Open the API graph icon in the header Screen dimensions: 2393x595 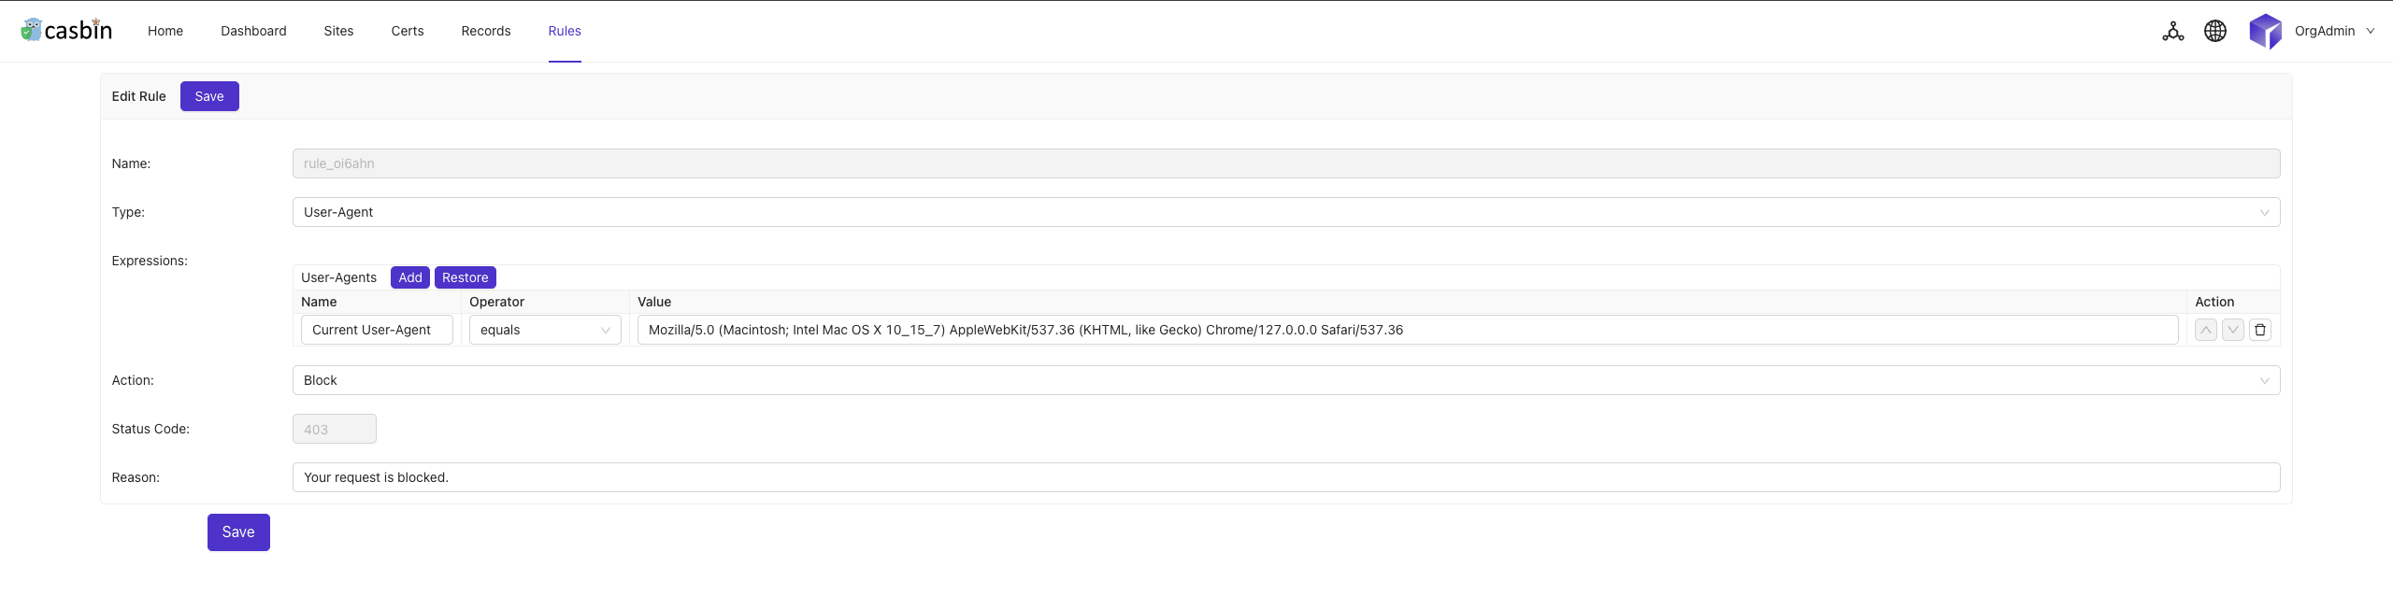coord(2172,31)
